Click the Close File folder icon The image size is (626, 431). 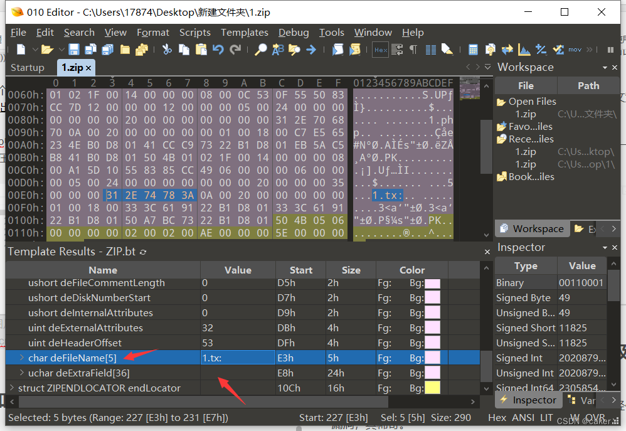pos(125,50)
